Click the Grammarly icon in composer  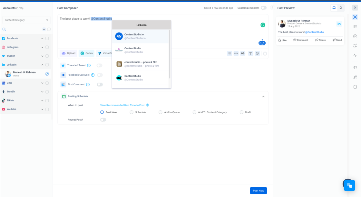(x=263, y=25)
